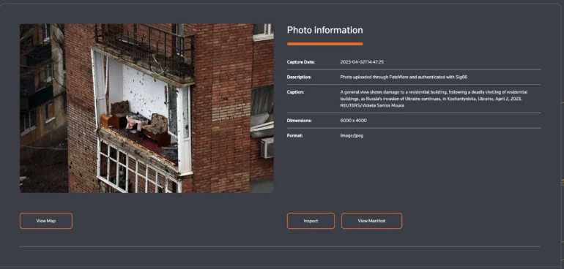Viewport: 564px width, 269px height.
Task: Click the caption text about Kostiantynivka
Action: pos(434,99)
